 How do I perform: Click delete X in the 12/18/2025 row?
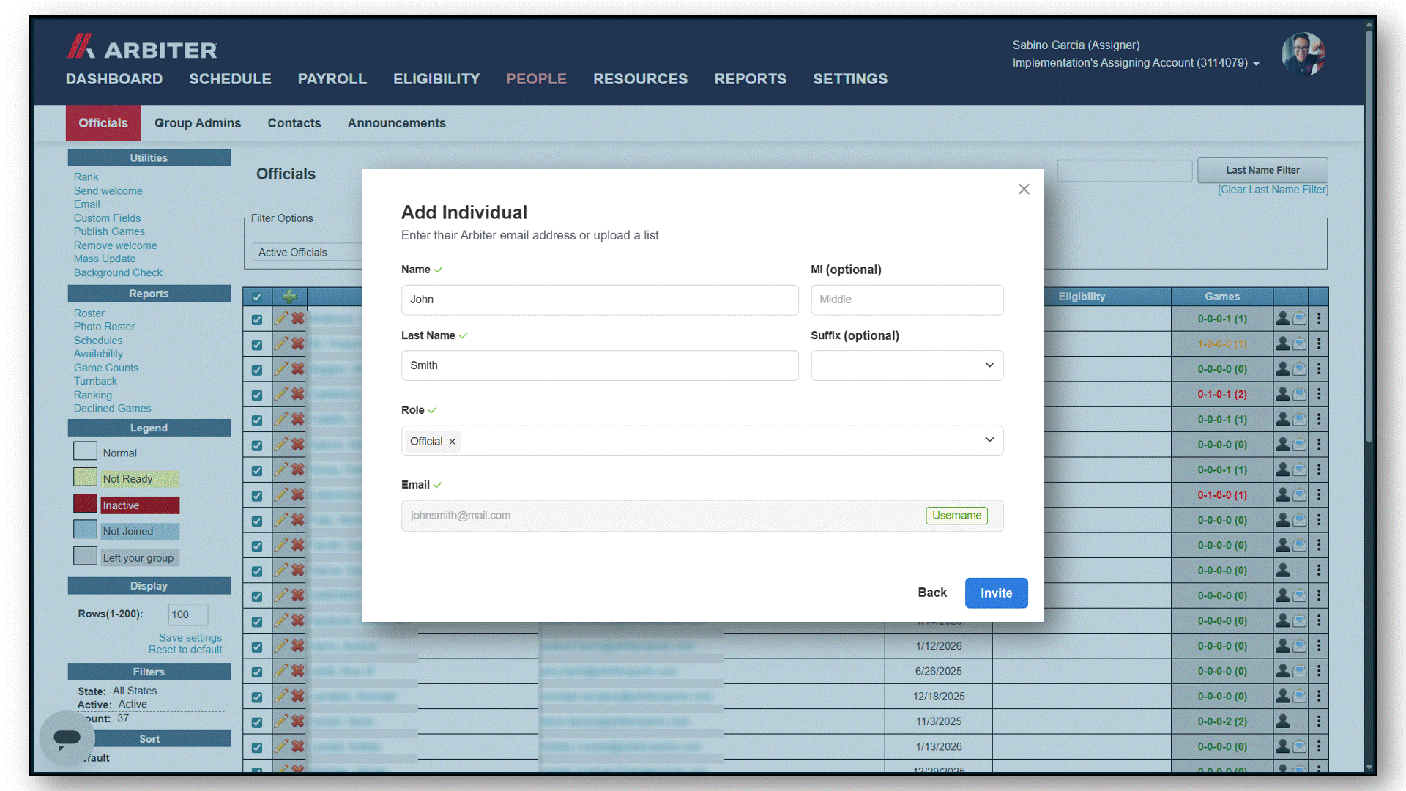coord(298,697)
